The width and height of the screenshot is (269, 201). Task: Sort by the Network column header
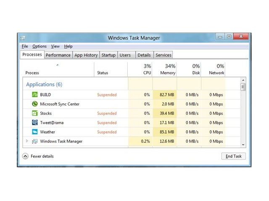click(213, 70)
